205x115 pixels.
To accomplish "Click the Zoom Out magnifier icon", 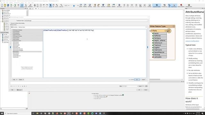I will pyautogui.click(x=61, y=5).
